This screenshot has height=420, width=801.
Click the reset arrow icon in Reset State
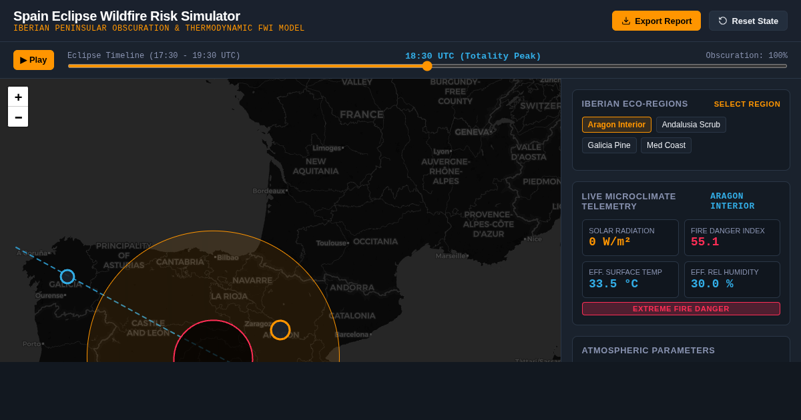tap(723, 21)
